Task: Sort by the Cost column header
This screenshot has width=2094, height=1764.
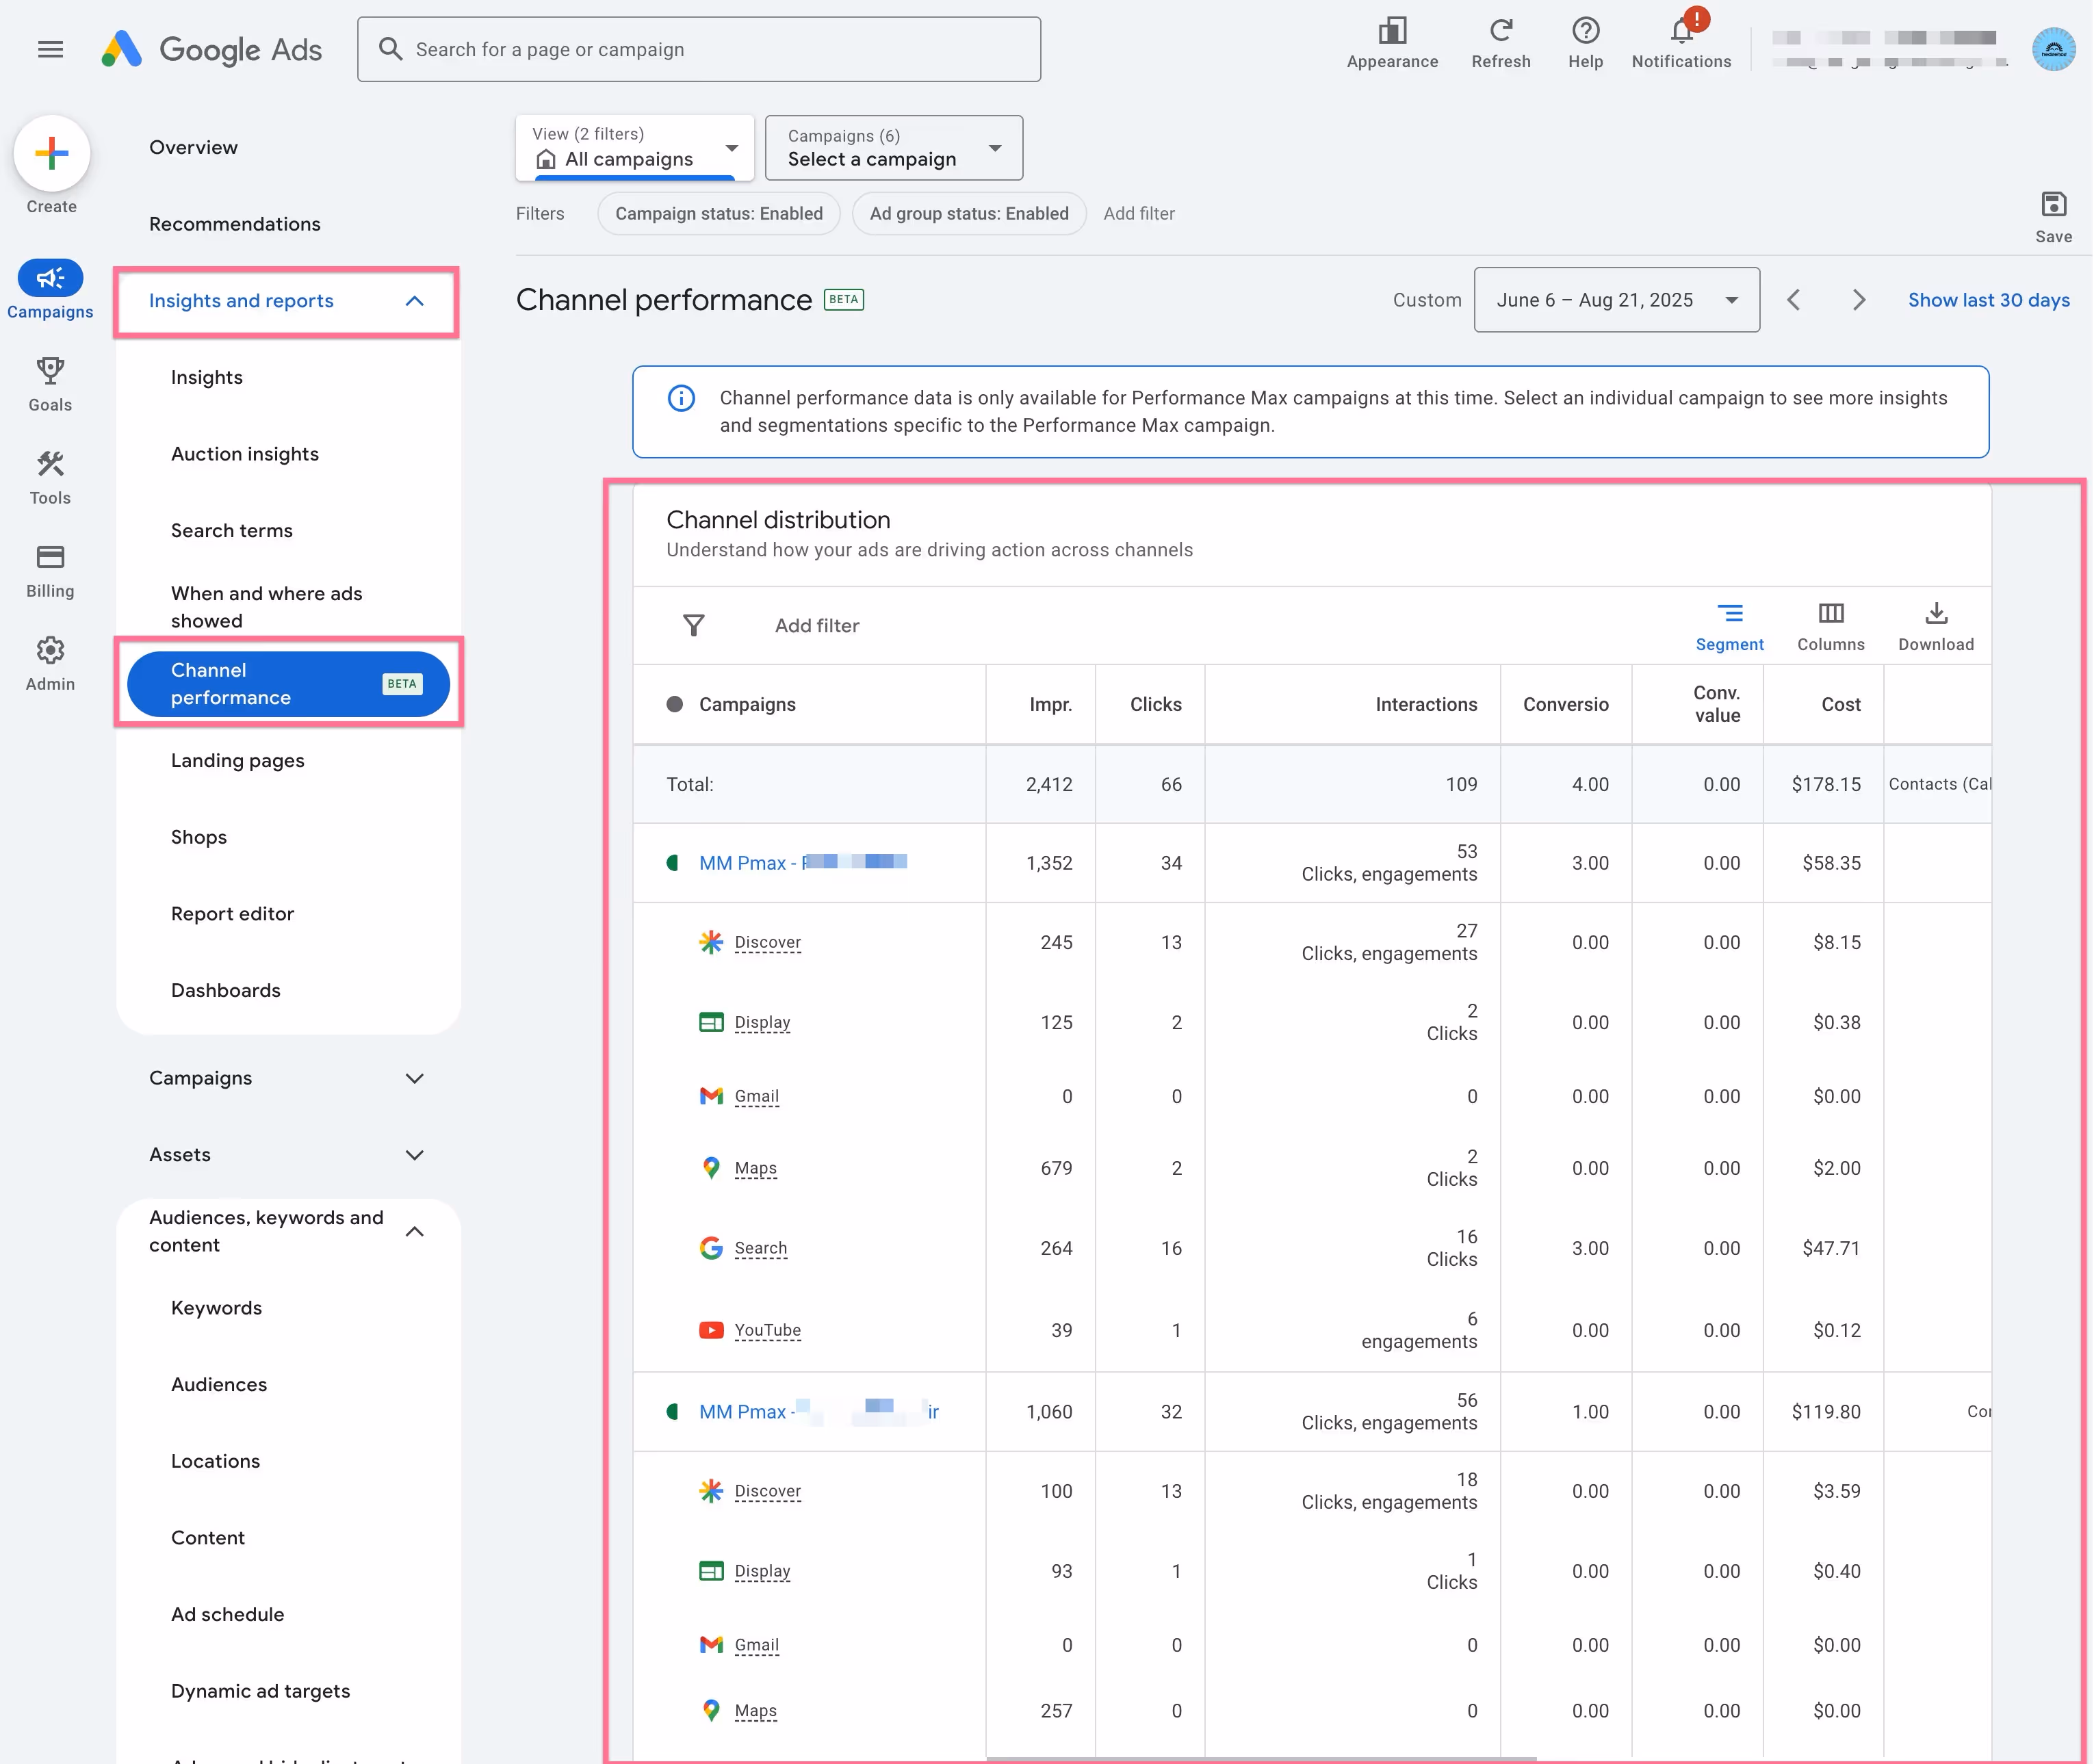Action: click(1840, 704)
